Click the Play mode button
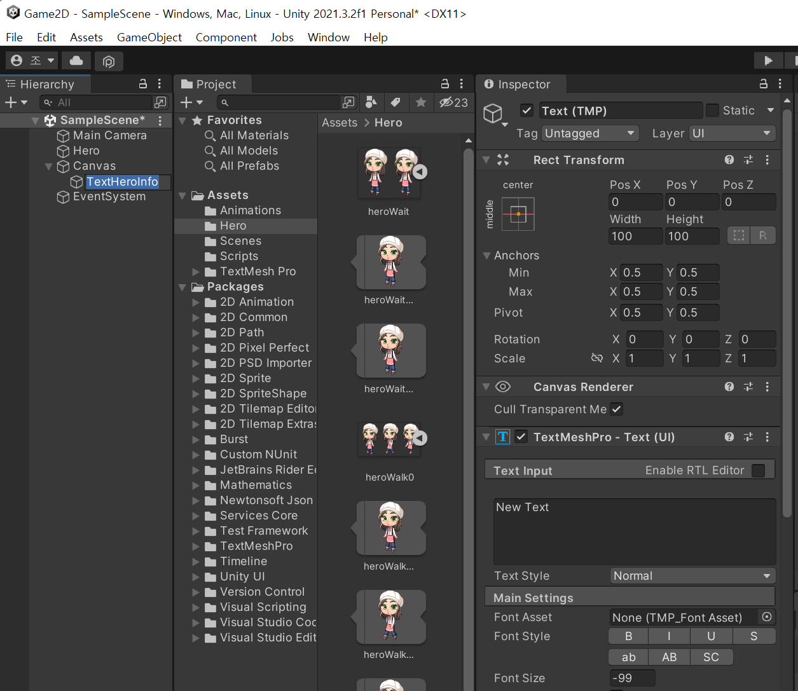Viewport: 798px width, 691px height. click(x=768, y=60)
